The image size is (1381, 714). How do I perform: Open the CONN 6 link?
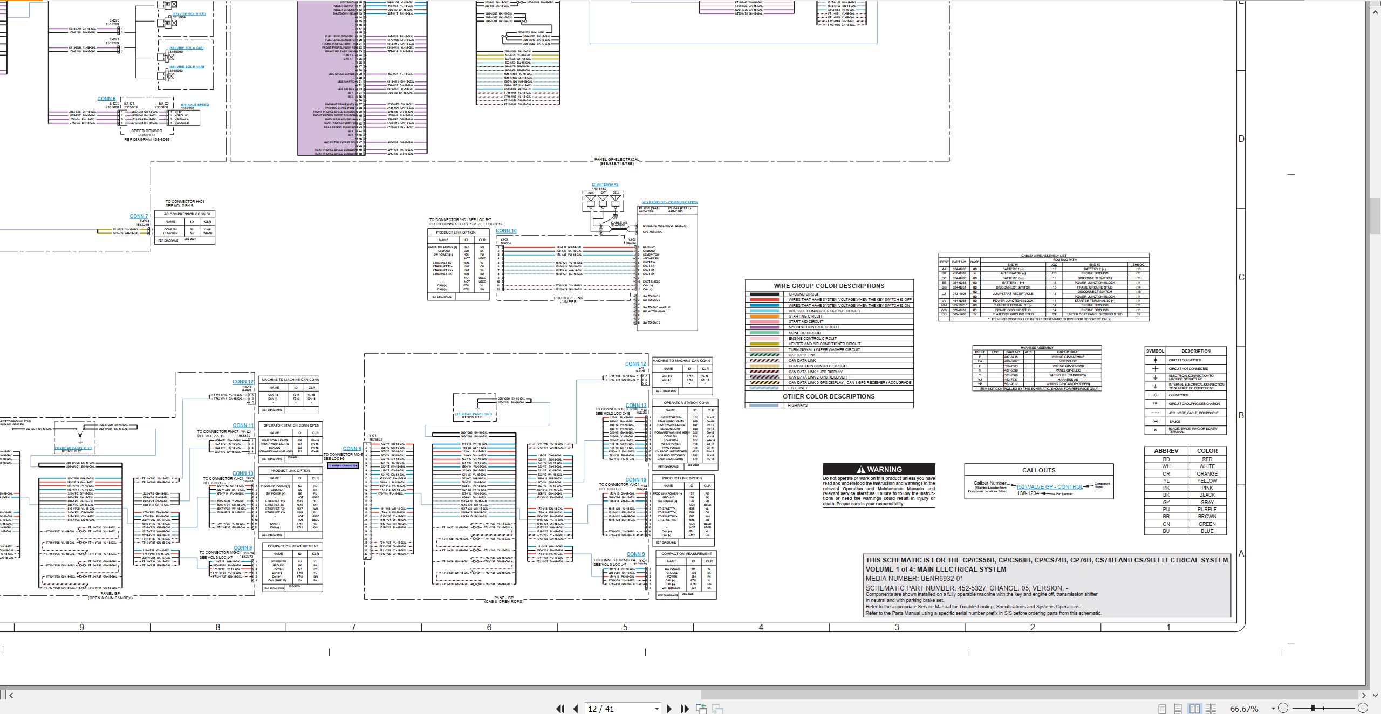106,99
